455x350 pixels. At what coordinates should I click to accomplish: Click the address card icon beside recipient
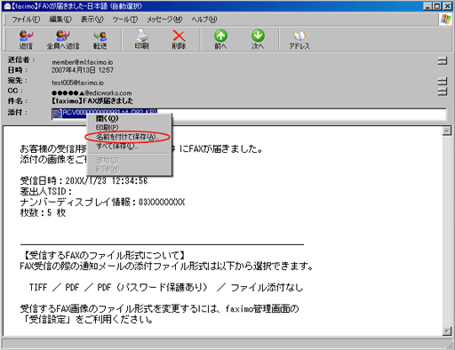tap(443, 81)
